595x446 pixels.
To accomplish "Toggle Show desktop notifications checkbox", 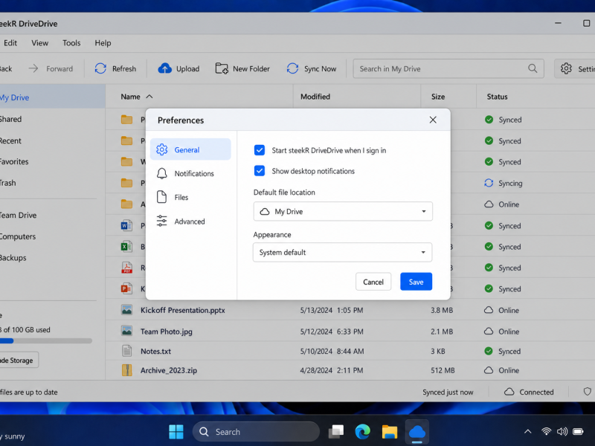I will tap(260, 171).
